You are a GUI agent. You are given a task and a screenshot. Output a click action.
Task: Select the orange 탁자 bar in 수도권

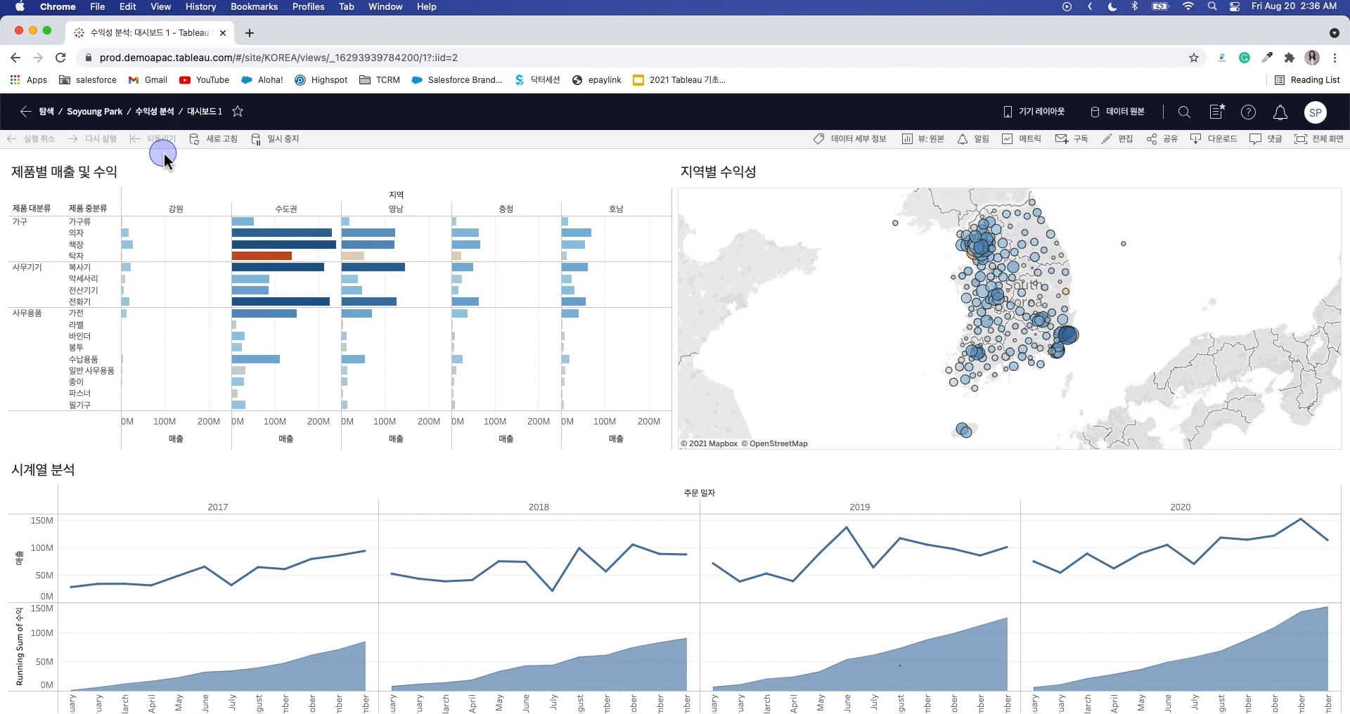[x=262, y=256]
